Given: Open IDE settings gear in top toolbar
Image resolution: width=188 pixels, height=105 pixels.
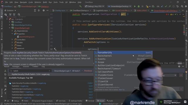Looking at the screenshot, I should [x=186, y=6].
